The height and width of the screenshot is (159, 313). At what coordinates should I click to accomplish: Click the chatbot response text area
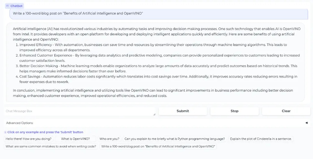155,62
